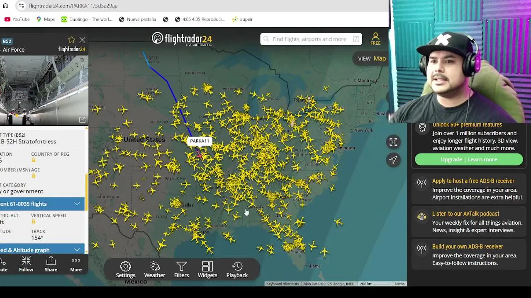This screenshot has width=531, height=298.
Task: Click the AvTalk podcast icon
Action: tap(422, 216)
